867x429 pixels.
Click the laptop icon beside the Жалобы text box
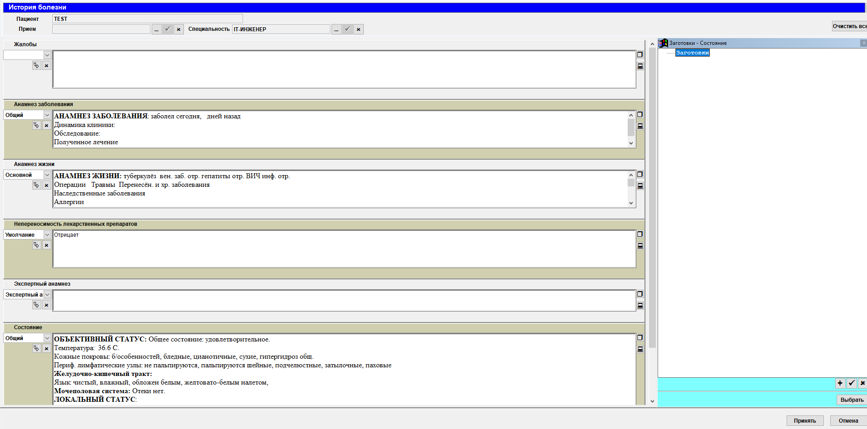click(x=640, y=66)
